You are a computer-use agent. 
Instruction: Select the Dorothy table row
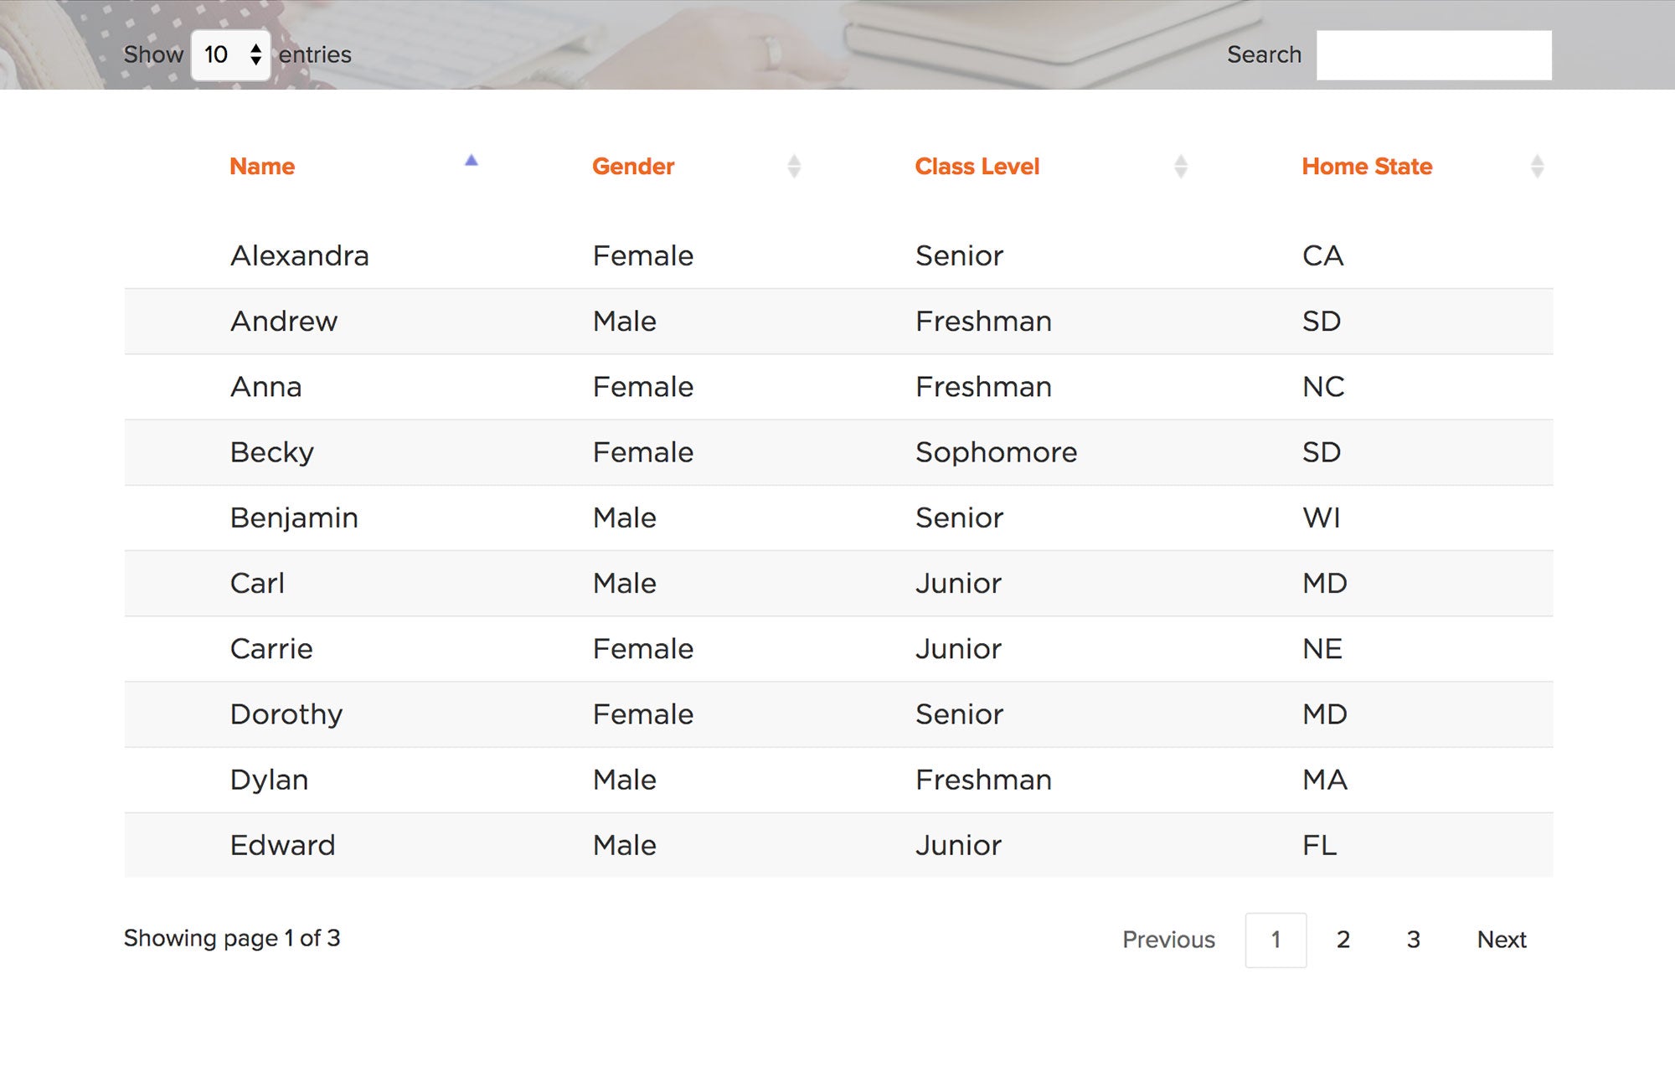click(x=838, y=714)
